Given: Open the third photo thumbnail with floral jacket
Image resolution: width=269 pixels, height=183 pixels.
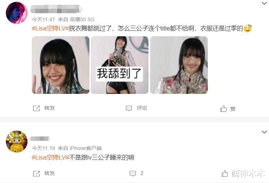Looking at the screenshot, I should pos(179,65).
